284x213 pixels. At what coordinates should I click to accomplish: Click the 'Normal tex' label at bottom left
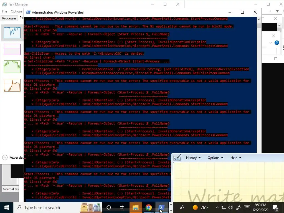[11, 189]
